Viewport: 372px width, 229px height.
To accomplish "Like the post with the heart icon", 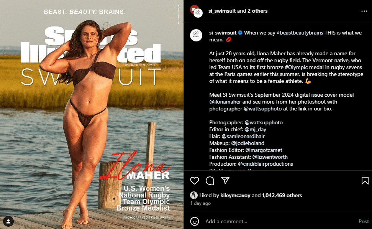I will tap(195, 181).
